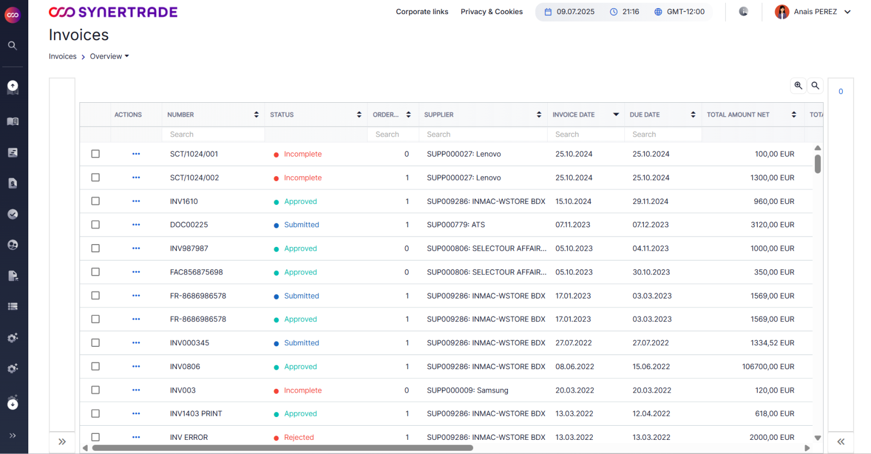
Task: Open actions dots for DOC00225
Action: (136, 225)
